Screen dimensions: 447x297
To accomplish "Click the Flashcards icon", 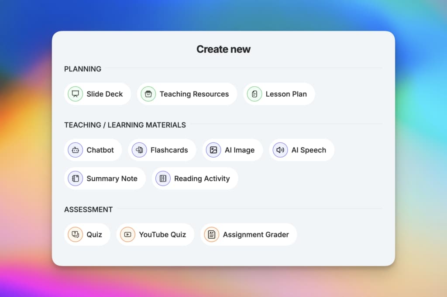I will click(x=139, y=150).
